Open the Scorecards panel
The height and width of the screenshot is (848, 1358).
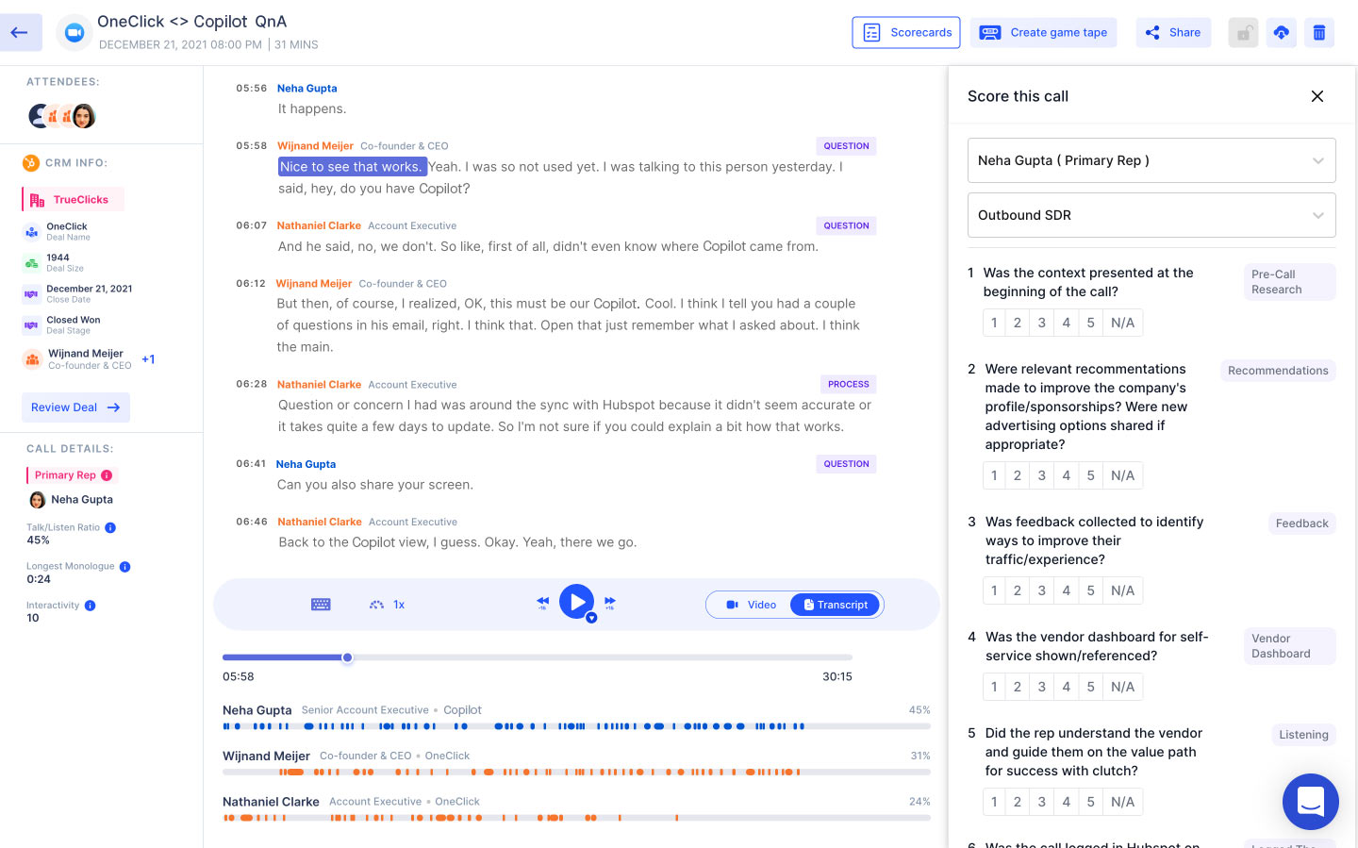pos(905,32)
